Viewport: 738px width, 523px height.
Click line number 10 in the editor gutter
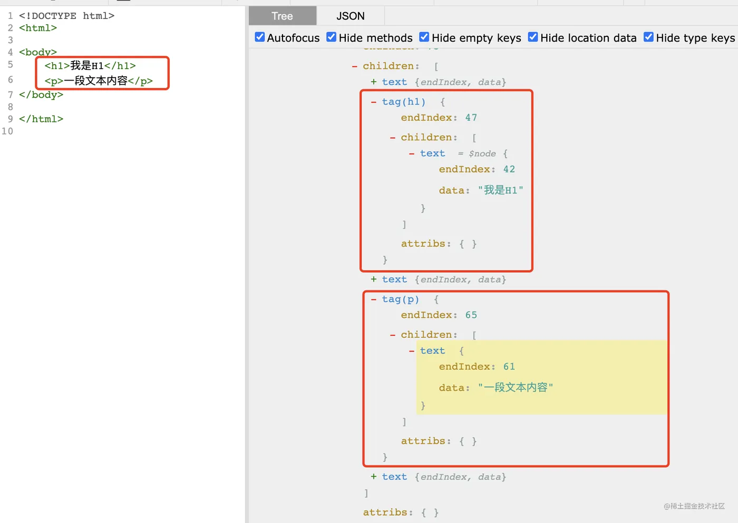[x=7, y=131]
